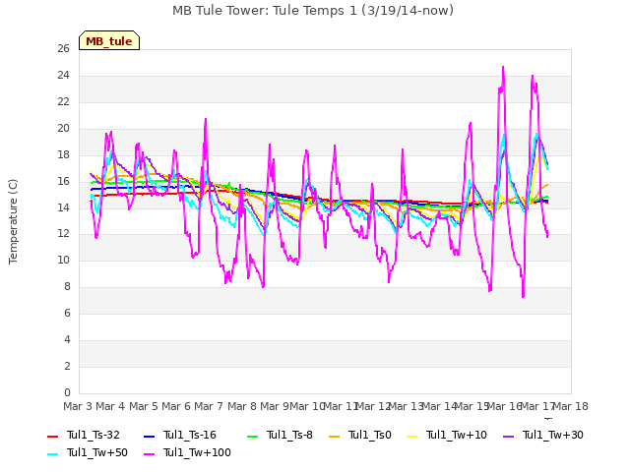
Task: Click the Mar 7 x-axis tick label
Action: 209,406
